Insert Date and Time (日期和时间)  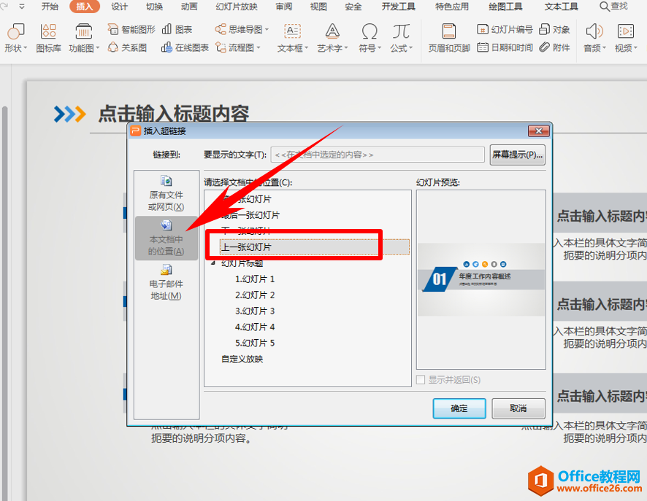(x=505, y=48)
